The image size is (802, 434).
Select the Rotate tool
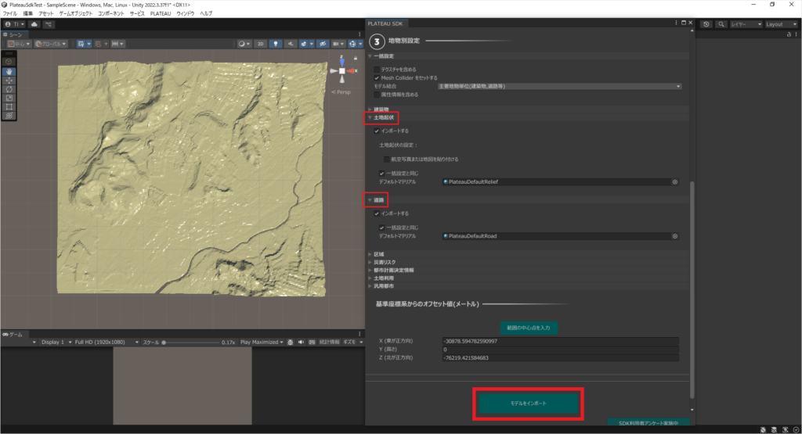9,89
